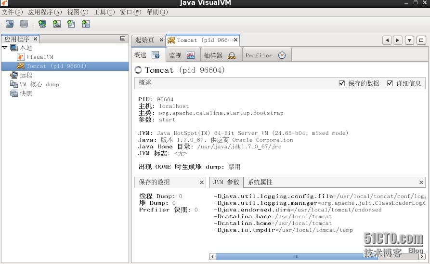
Task: Minimize the 应用程序 panel
Action: 123,39
